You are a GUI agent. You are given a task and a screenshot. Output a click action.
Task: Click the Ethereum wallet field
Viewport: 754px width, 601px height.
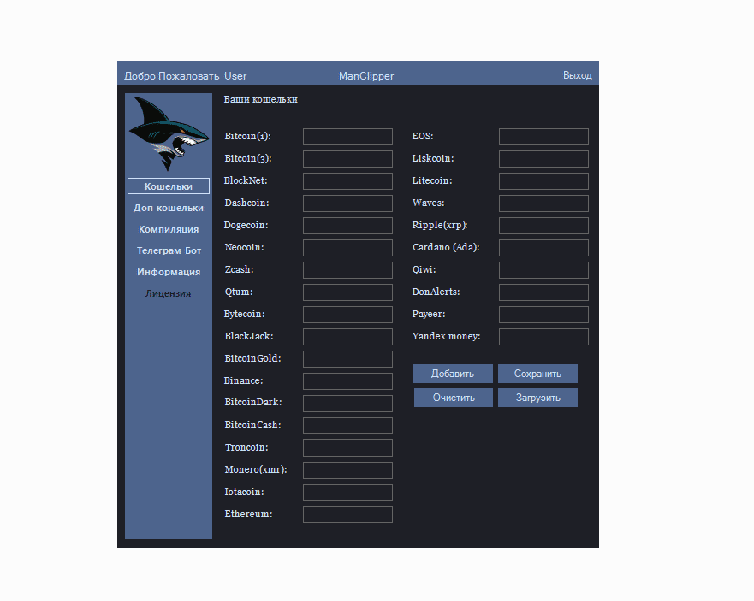[347, 514]
